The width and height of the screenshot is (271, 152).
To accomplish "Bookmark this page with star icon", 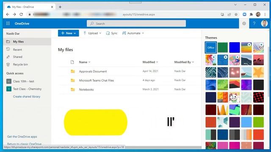I will coord(236,14).
